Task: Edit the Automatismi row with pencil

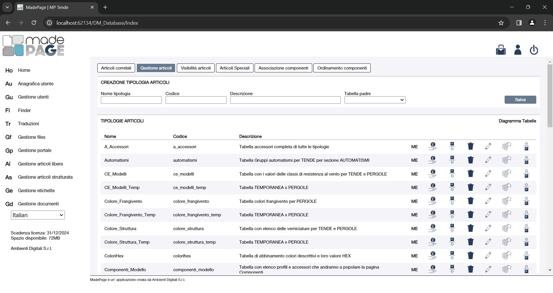Action: click(488, 160)
